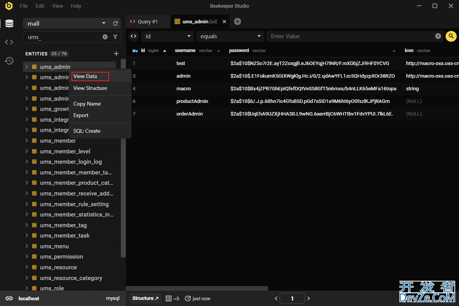Open the id filter column dropdown
This screenshot has height=306, width=459.
(x=168, y=36)
